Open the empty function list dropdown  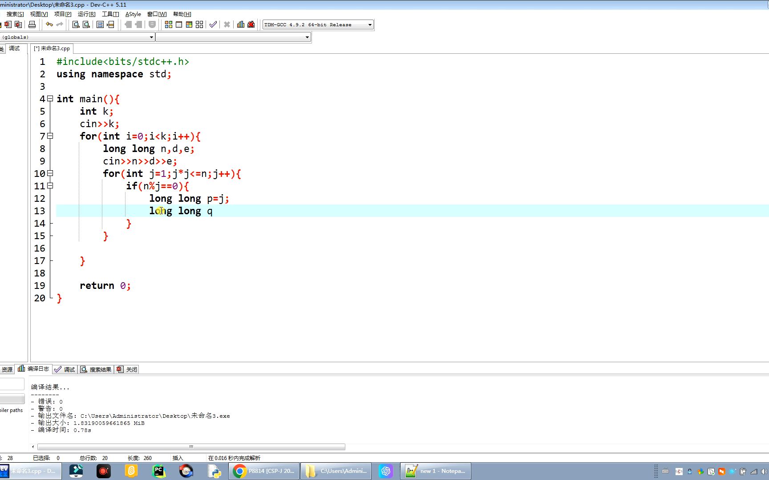pos(233,37)
